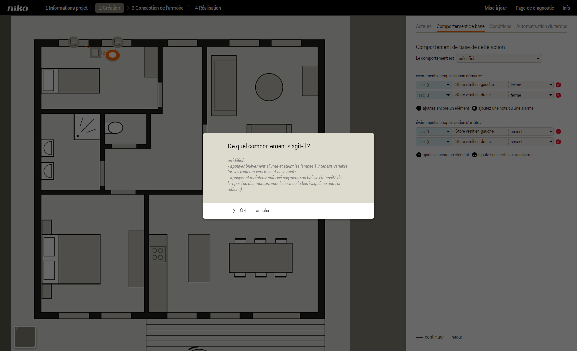This screenshot has width=577, height=351.
Task: Open Info in top bar
Action: 566,8
